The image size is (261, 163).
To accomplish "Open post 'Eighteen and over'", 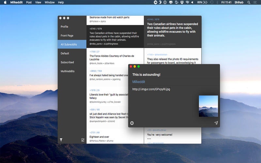I will pyautogui.click(x=99, y=137).
